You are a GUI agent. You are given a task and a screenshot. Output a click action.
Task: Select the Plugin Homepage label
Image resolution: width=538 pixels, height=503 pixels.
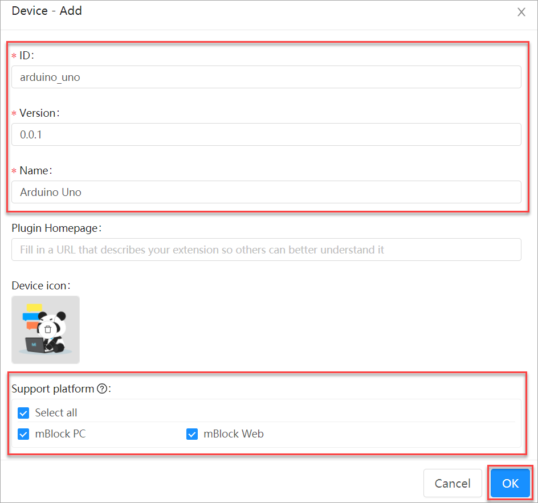56,228
